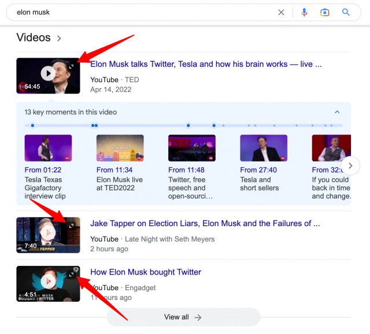Open Jake Tapper on Election Liars link
The height and width of the screenshot is (334, 370).
click(x=205, y=223)
